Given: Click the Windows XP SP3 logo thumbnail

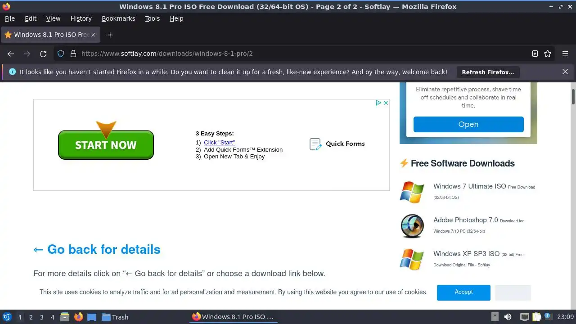Looking at the screenshot, I should [412, 259].
